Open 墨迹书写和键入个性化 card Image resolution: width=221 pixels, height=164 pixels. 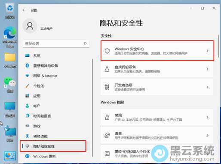(x=157, y=154)
